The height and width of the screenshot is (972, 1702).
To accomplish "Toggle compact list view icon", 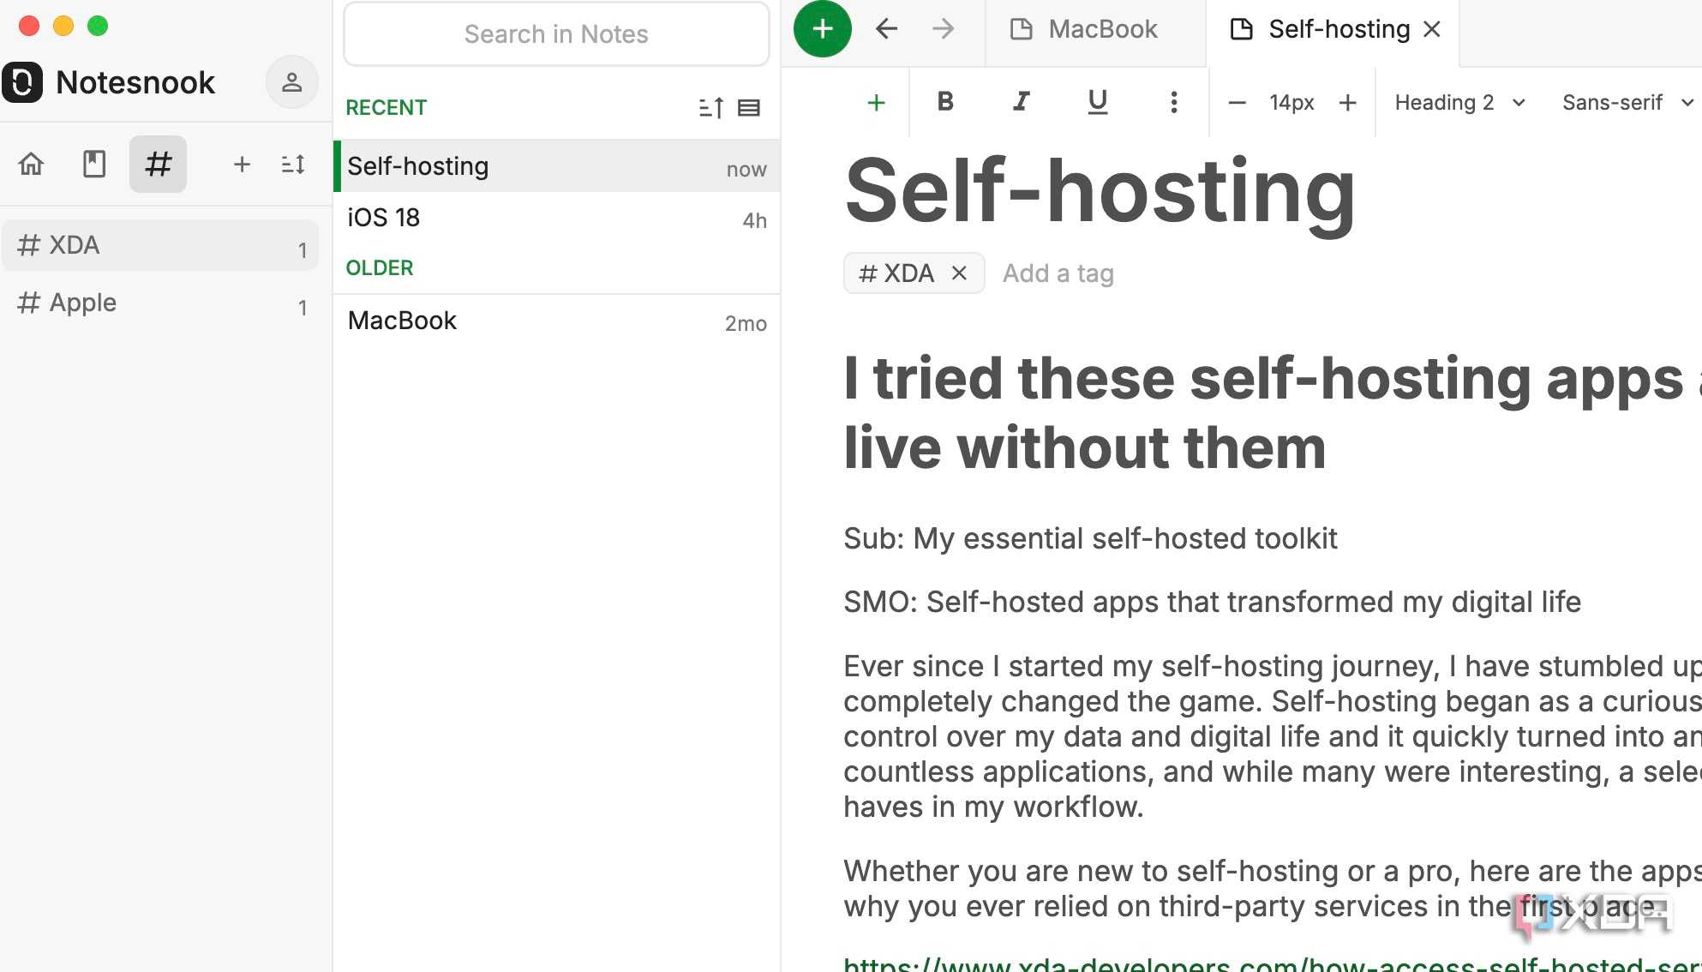I will click(x=749, y=108).
